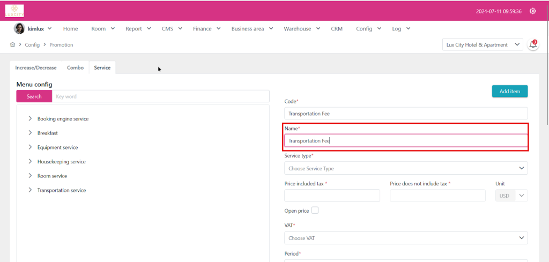Viewport: 549px width, 262px height.
Task: Switch to the Increase/Decrease tab
Action: pos(36,68)
